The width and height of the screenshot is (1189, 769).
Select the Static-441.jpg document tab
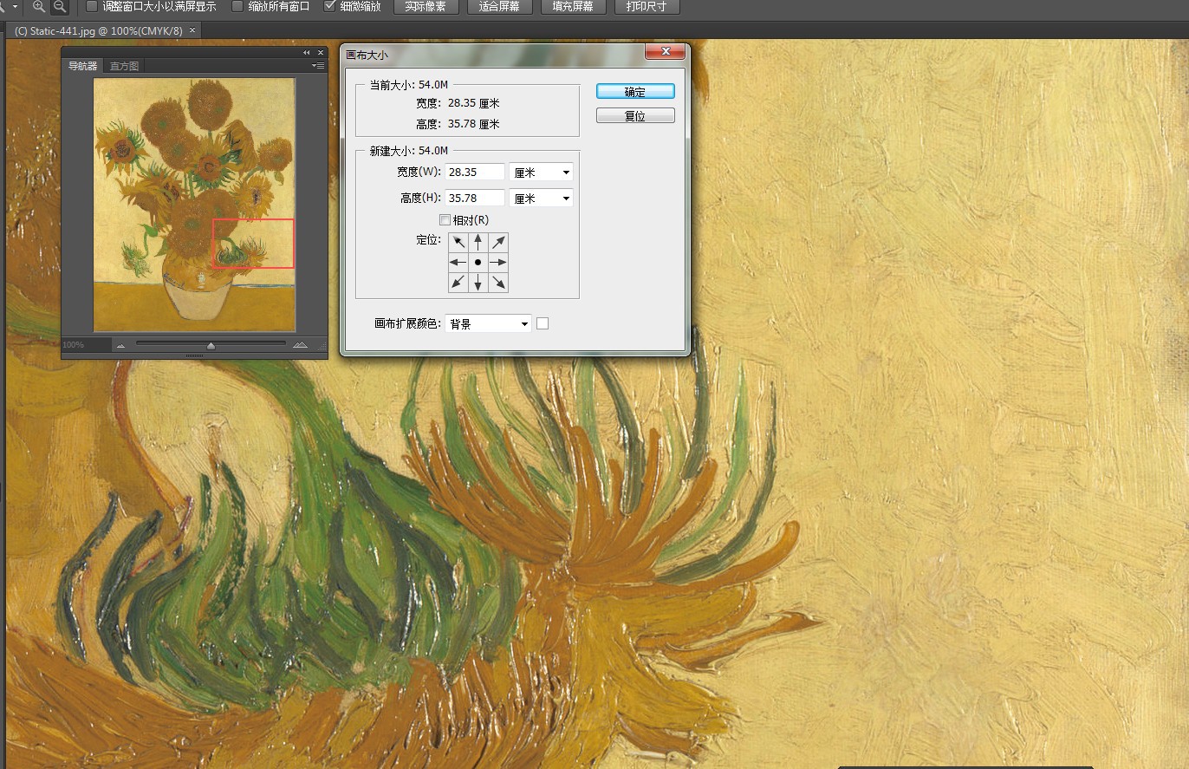(x=104, y=30)
